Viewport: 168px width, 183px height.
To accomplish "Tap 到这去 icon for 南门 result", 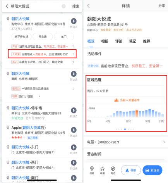I will pos(74,178).
